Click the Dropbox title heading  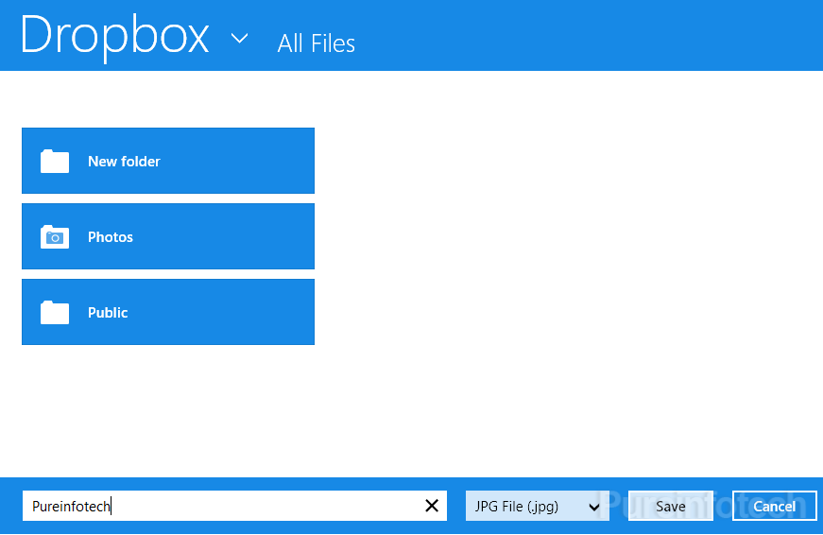[115, 37]
